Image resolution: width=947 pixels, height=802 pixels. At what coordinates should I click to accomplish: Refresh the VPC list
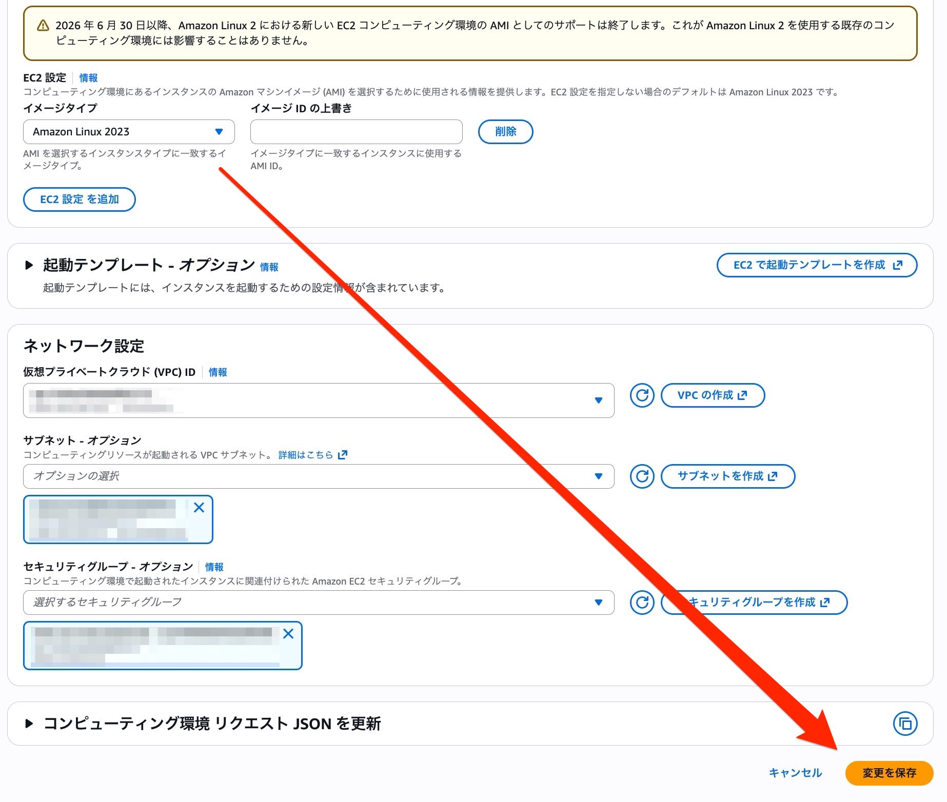pos(641,395)
